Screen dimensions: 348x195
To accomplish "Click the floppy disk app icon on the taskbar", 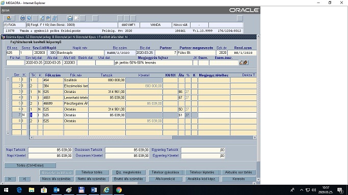I will [81, 190].
